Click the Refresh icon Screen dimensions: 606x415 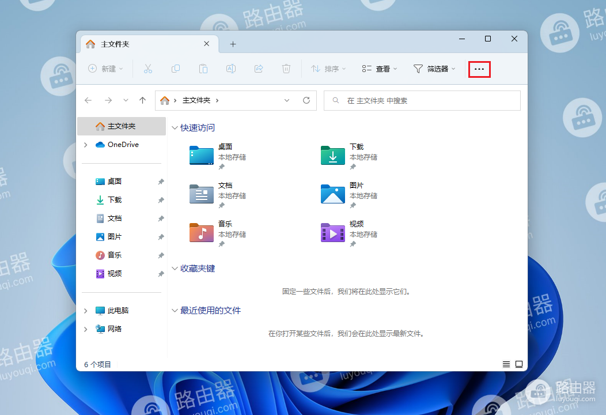click(x=306, y=100)
